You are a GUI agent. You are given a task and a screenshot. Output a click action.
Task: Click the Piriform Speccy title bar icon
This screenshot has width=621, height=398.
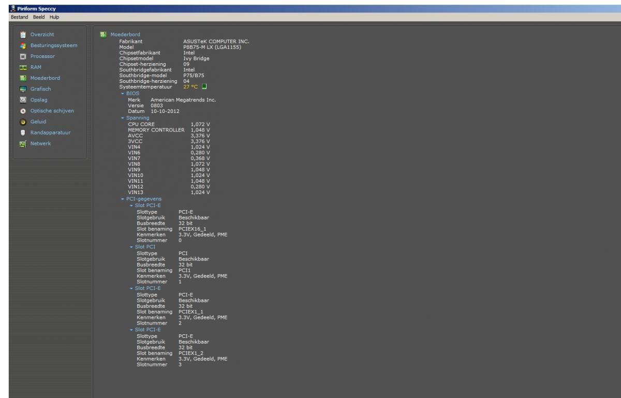12,9
